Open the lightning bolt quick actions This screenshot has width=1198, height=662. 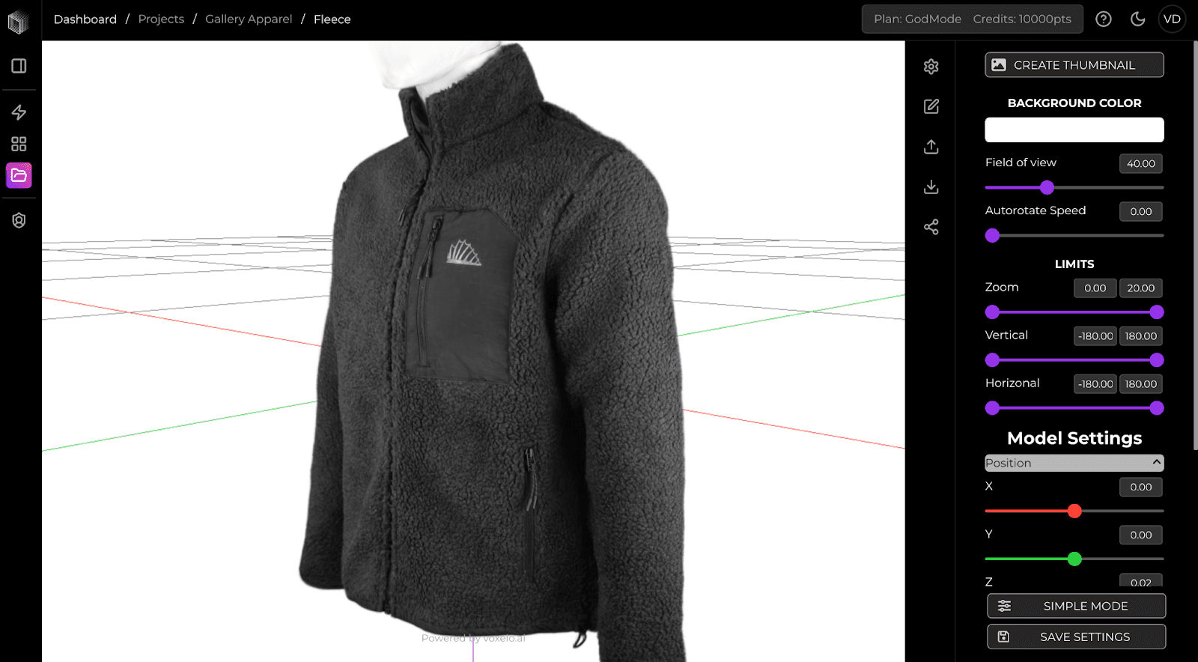[x=19, y=112]
